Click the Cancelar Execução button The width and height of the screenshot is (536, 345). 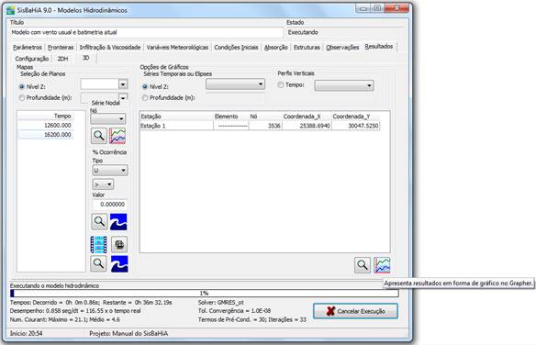click(355, 311)
